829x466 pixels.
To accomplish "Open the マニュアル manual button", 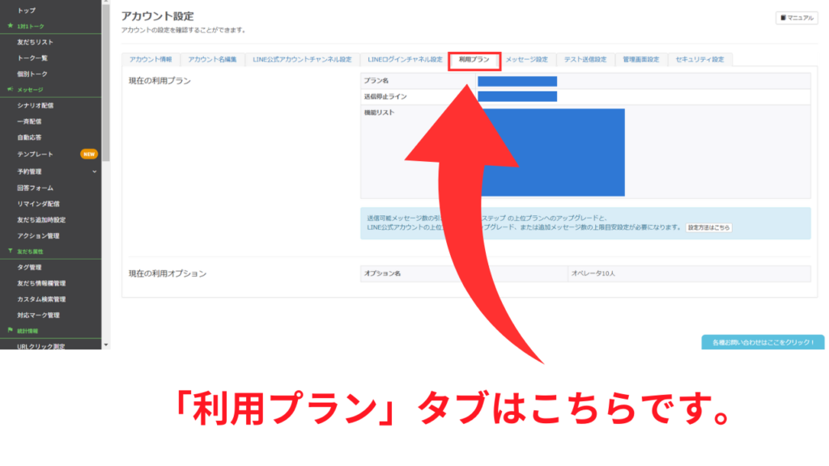I will (796, 18).
